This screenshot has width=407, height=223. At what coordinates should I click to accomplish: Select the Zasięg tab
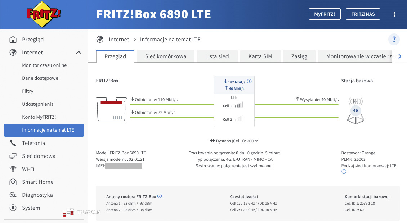tap(299, 56)
